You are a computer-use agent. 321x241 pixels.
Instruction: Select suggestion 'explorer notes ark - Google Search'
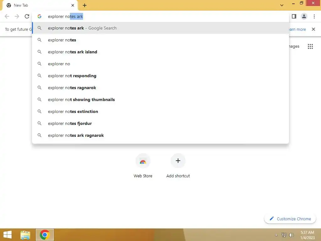pos(160,28)
